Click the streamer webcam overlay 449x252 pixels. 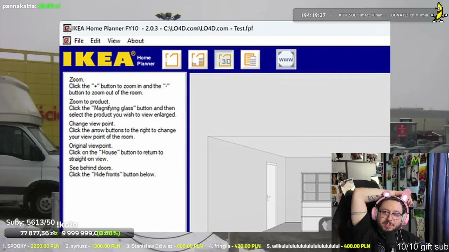(x=390, y=202)
